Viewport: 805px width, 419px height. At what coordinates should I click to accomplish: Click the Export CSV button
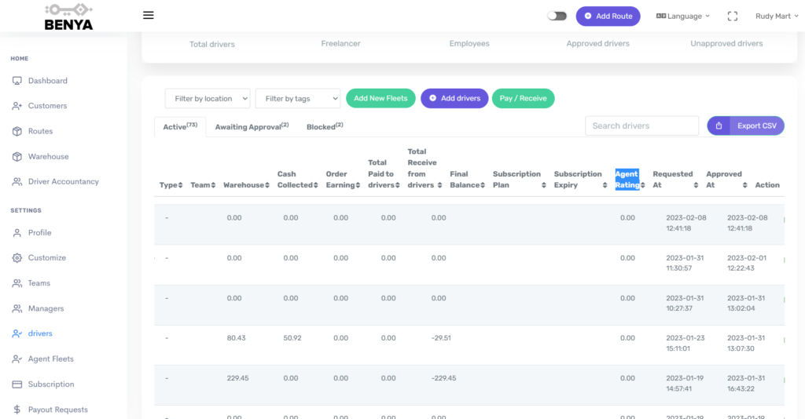coord(745,126)
